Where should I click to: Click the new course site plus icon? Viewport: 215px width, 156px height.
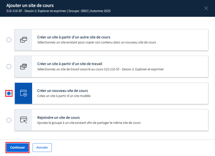[x=23, y=93]
